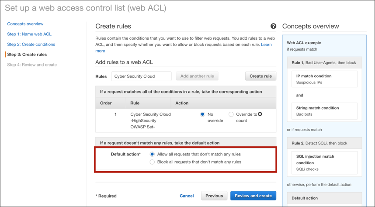Go to Concepts overview in sidebar
Image resolution: width=375 pixels, height=207 pixels.
tap(25, 24)
